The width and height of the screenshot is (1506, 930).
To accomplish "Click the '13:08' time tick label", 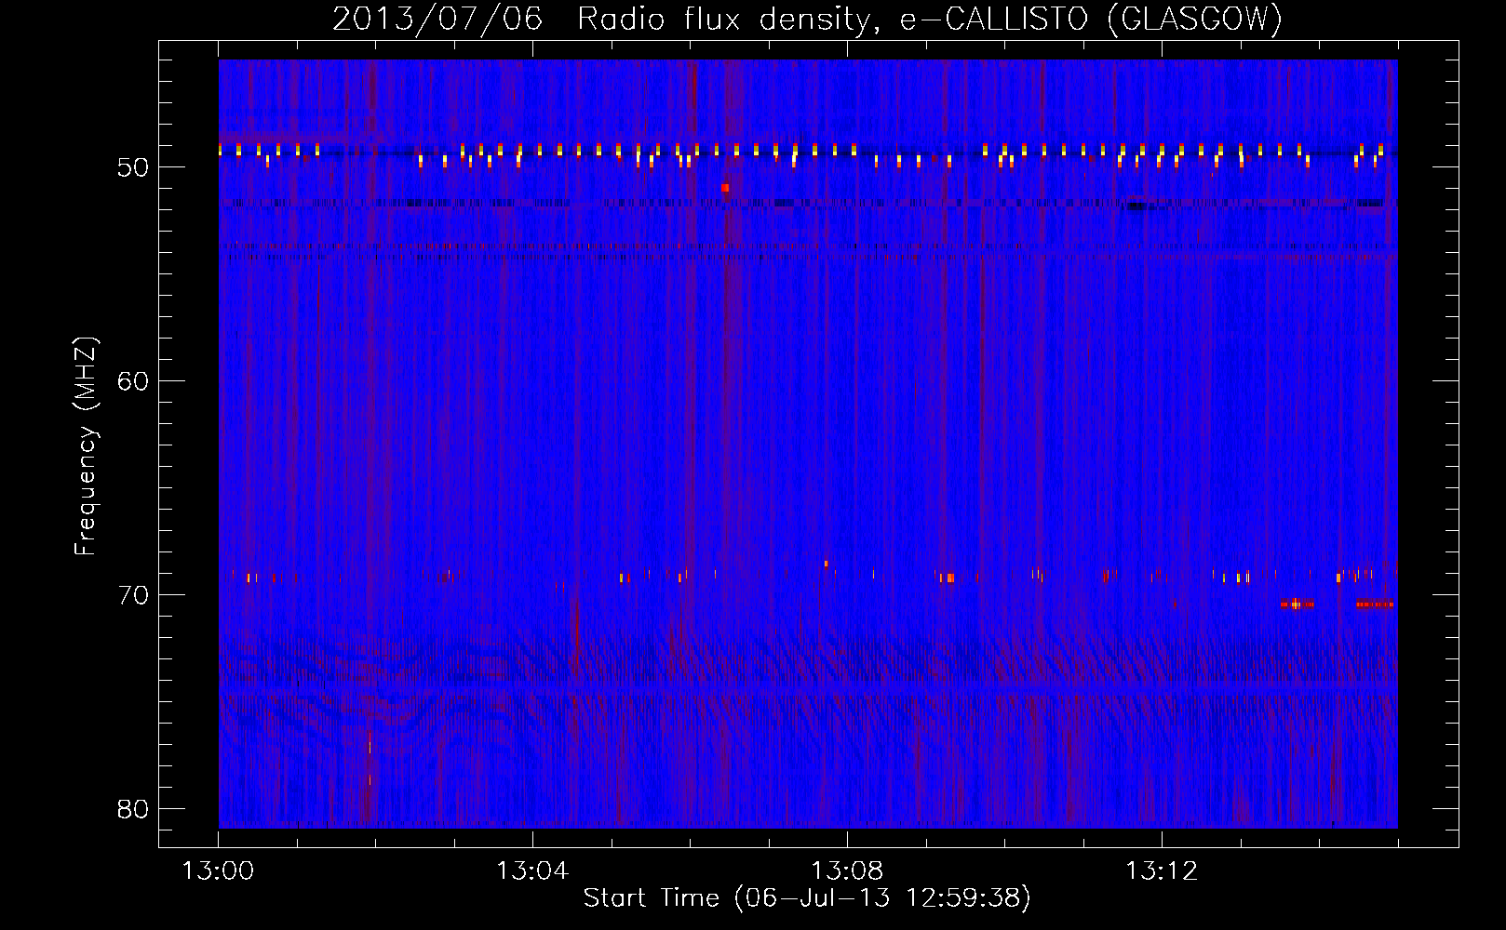I will (847, 871).
